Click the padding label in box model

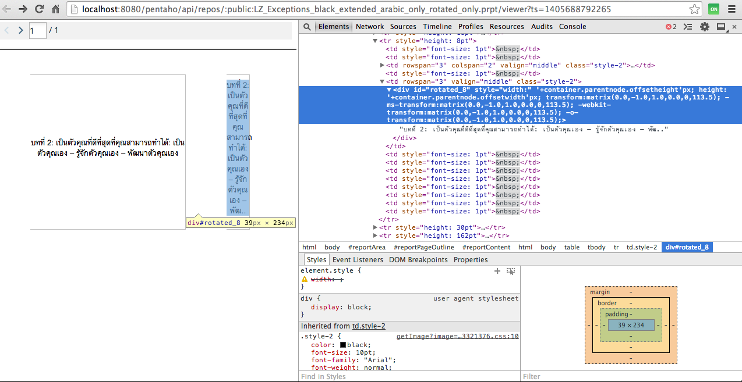[x=617, y=314]
